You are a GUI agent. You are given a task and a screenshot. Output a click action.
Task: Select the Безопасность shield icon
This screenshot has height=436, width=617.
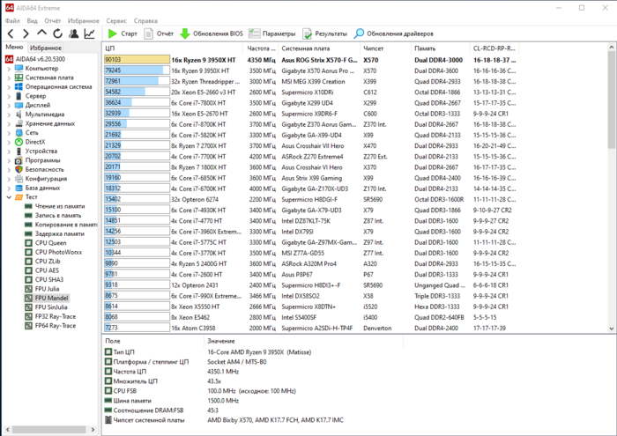coord(19,169)
